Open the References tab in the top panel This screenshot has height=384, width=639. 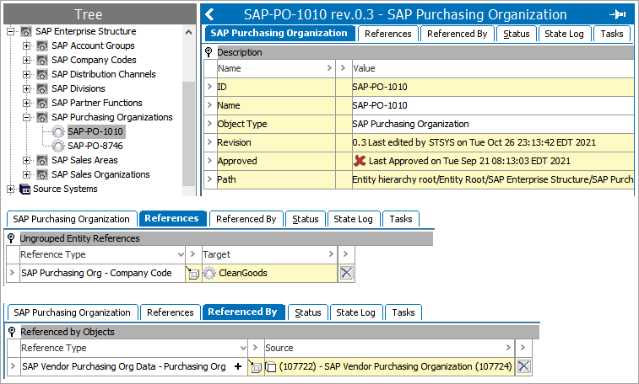388,34
